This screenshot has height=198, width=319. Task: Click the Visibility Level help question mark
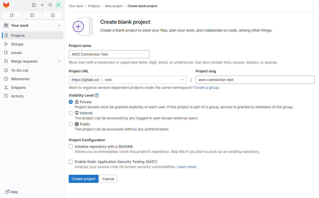(97, 95)
